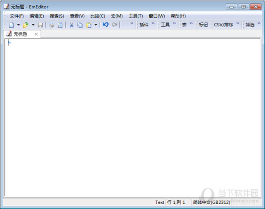Expand the Open file dropdown arrow
Viewport: 265px width, 209px height.
[33, 25]
